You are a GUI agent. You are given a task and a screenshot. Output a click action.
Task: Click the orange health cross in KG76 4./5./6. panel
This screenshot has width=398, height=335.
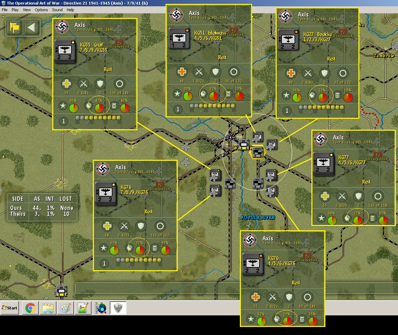[255, 297]
